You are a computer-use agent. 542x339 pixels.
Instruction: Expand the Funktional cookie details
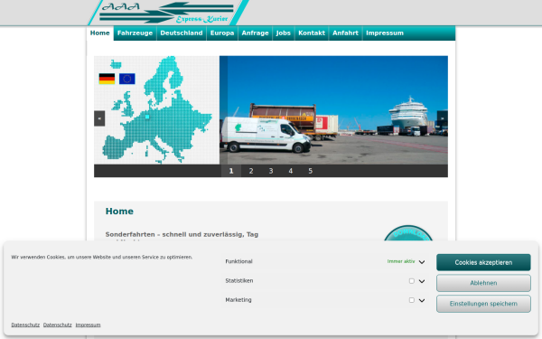pos(422,262)
